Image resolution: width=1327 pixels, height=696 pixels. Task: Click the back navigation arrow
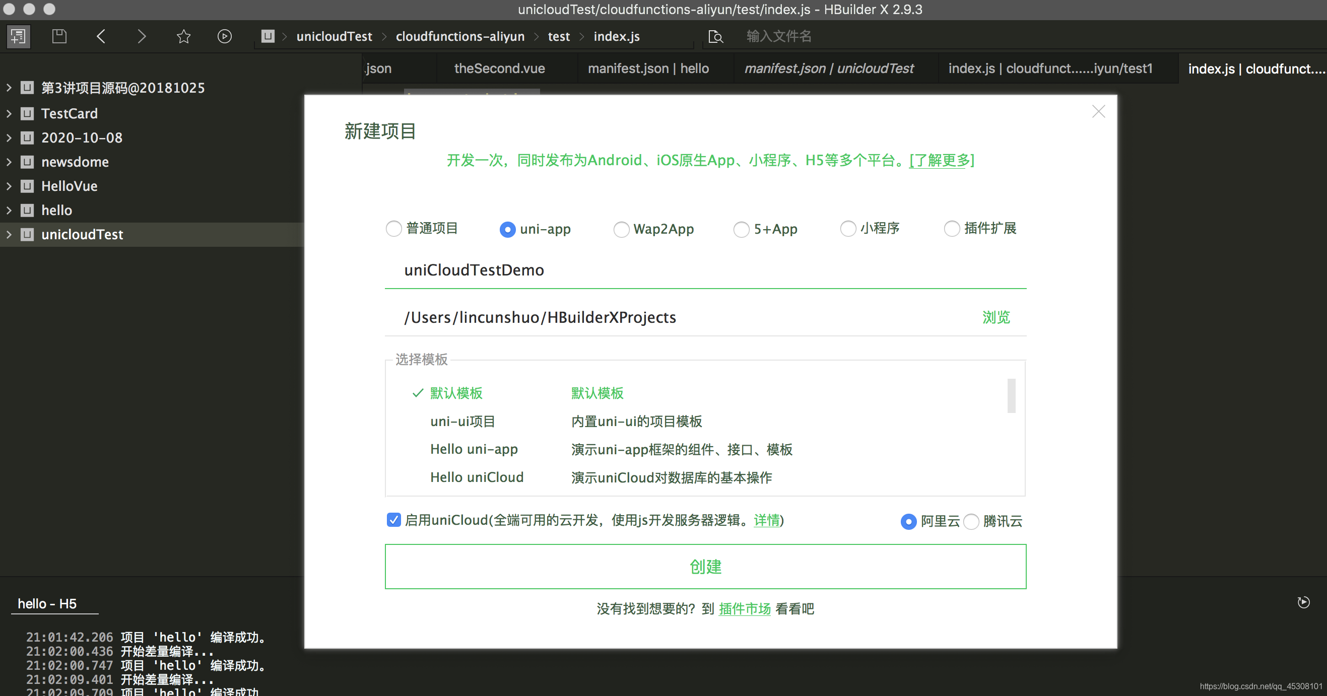(101, 36)
